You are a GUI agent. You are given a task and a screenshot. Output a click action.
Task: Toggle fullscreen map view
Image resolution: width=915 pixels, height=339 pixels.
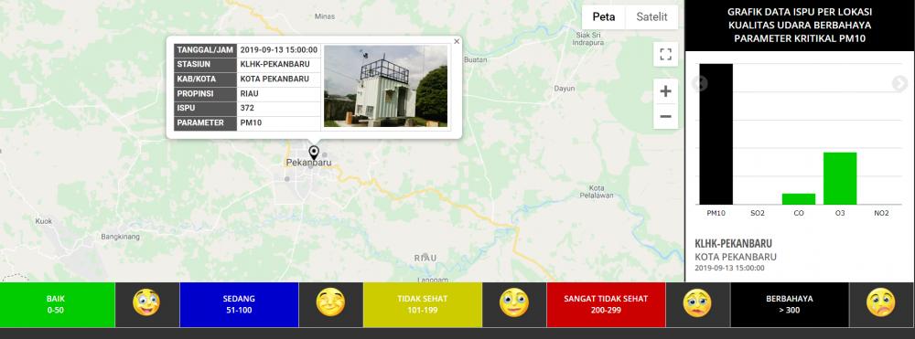(666, 54)
